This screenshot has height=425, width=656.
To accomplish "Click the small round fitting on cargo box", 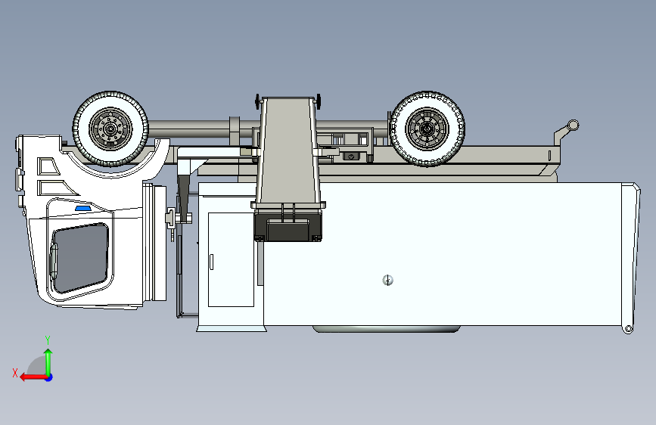I will [388, 281].
